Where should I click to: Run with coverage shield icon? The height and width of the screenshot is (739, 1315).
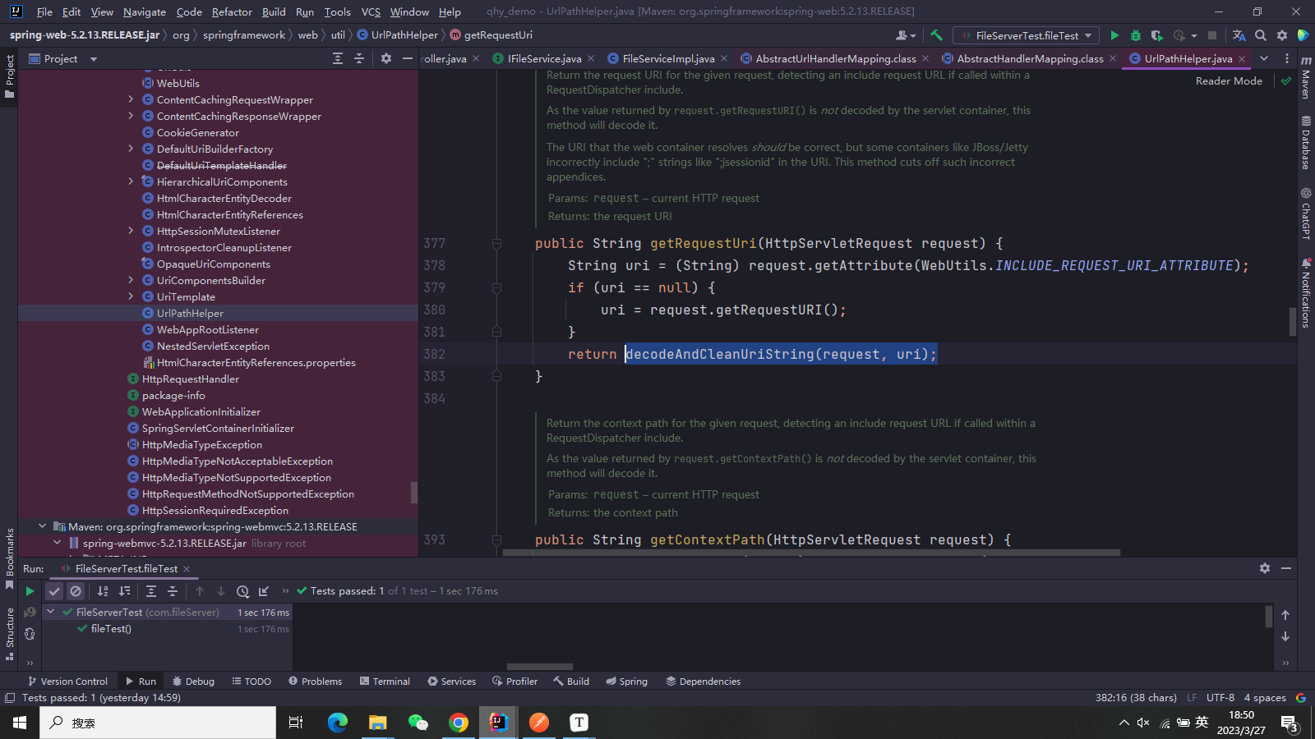click(1156, 35)
